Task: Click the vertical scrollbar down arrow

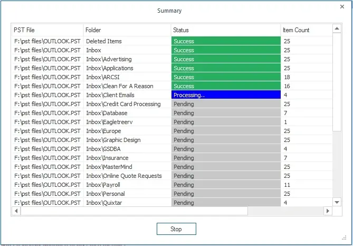Action: click(337, 202)
